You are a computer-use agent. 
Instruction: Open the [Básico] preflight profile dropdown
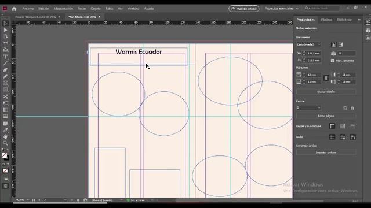click(x=121, y=200)
